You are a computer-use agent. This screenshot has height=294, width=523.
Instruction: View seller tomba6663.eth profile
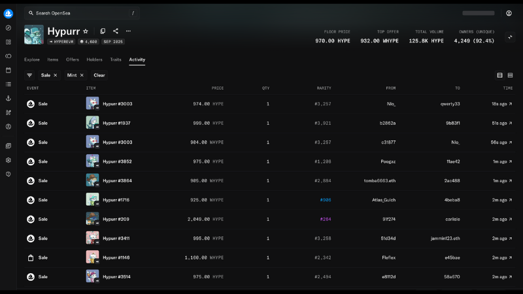(x=380, y=181)
